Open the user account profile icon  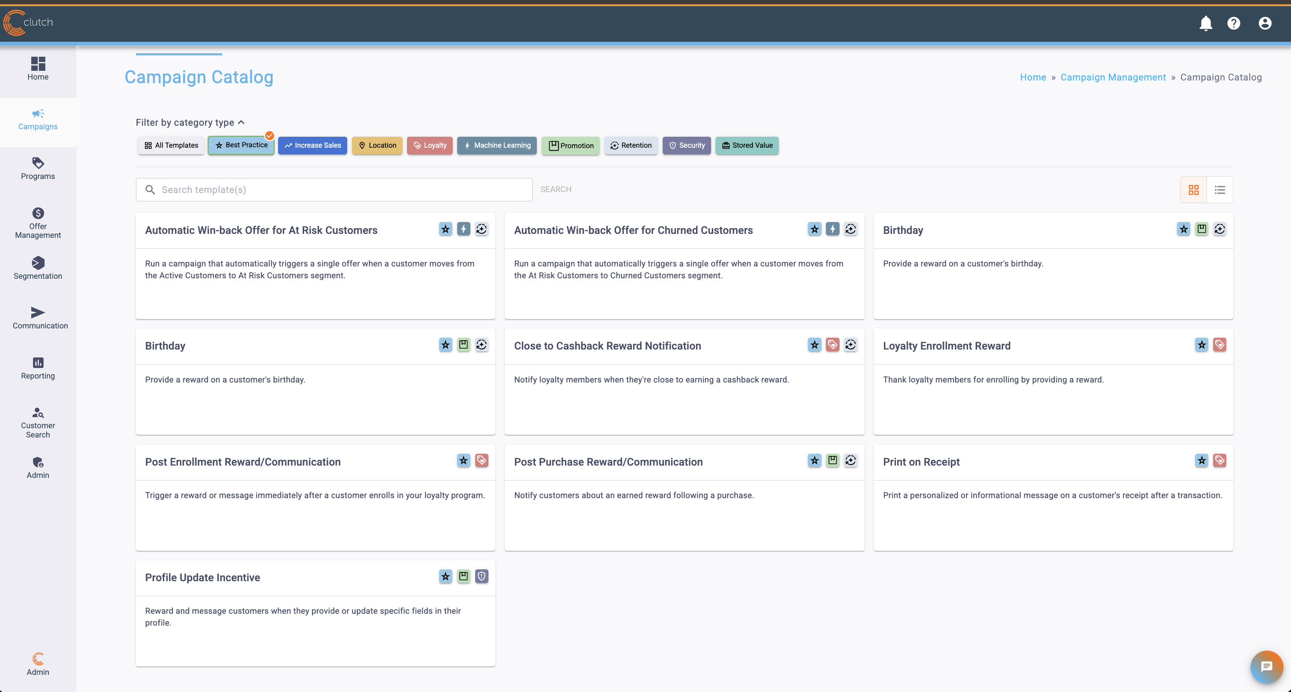pyautogui.click(x=1265, y=23)
